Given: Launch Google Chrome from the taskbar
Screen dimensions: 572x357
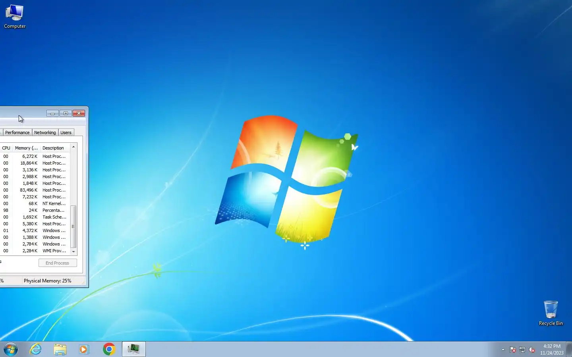Looking at the screenshot, I should pos(109,349).
